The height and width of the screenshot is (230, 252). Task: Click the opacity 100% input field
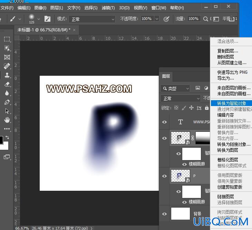click(x=147, y=19)
